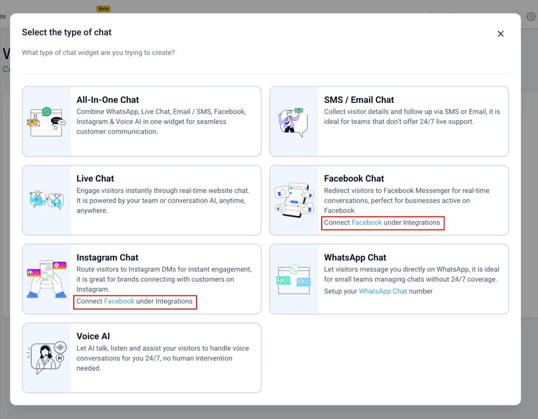Click the Facebook Chat illustration icon
Screen dimensions: 538x419
click(x=294, y=200)
